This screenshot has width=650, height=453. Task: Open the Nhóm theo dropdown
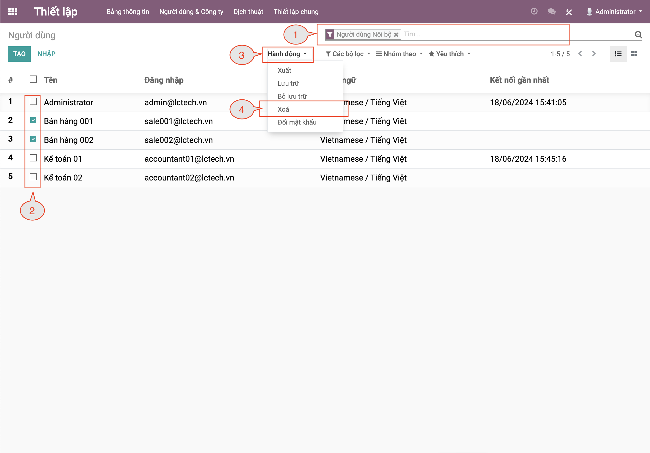pos(399,54)
